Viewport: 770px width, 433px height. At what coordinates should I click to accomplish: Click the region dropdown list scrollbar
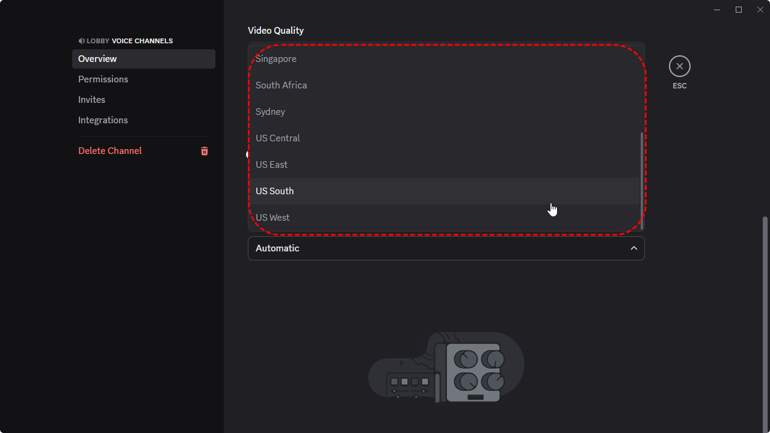(x=642, y=180)
